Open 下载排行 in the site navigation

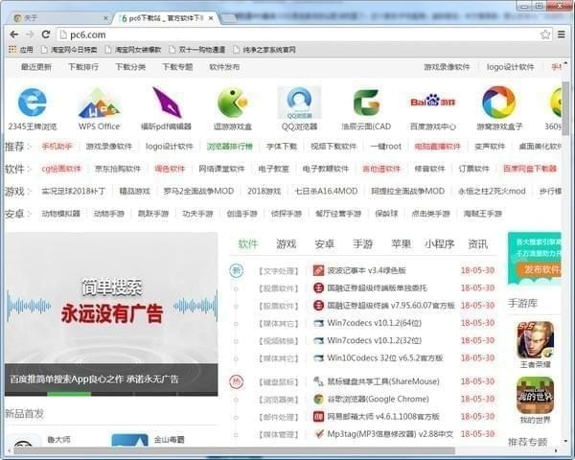tap(83, 67)
